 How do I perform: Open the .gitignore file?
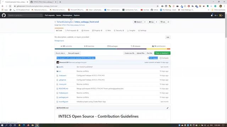click(62, 80)
